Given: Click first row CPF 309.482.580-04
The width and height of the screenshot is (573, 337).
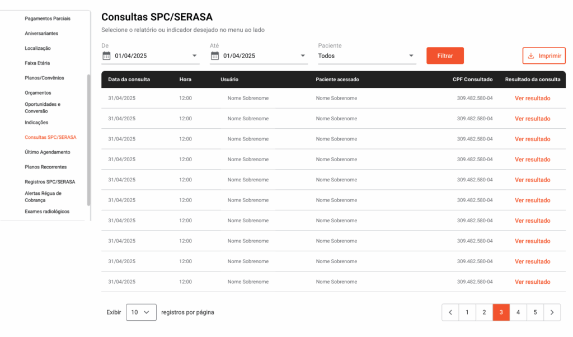Looking at the screenshot, I should point(475,99).
